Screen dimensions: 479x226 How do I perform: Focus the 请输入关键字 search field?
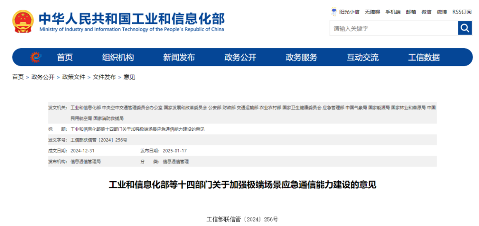(393, 28)
